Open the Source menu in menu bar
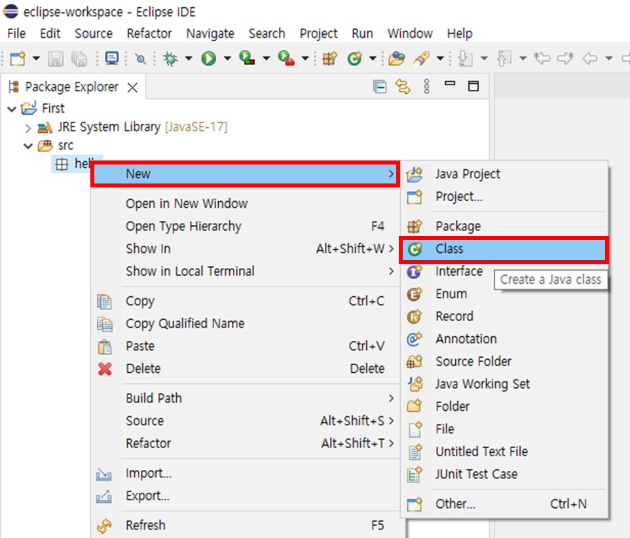Screen dimensions: 630x538 coord(94,33)
